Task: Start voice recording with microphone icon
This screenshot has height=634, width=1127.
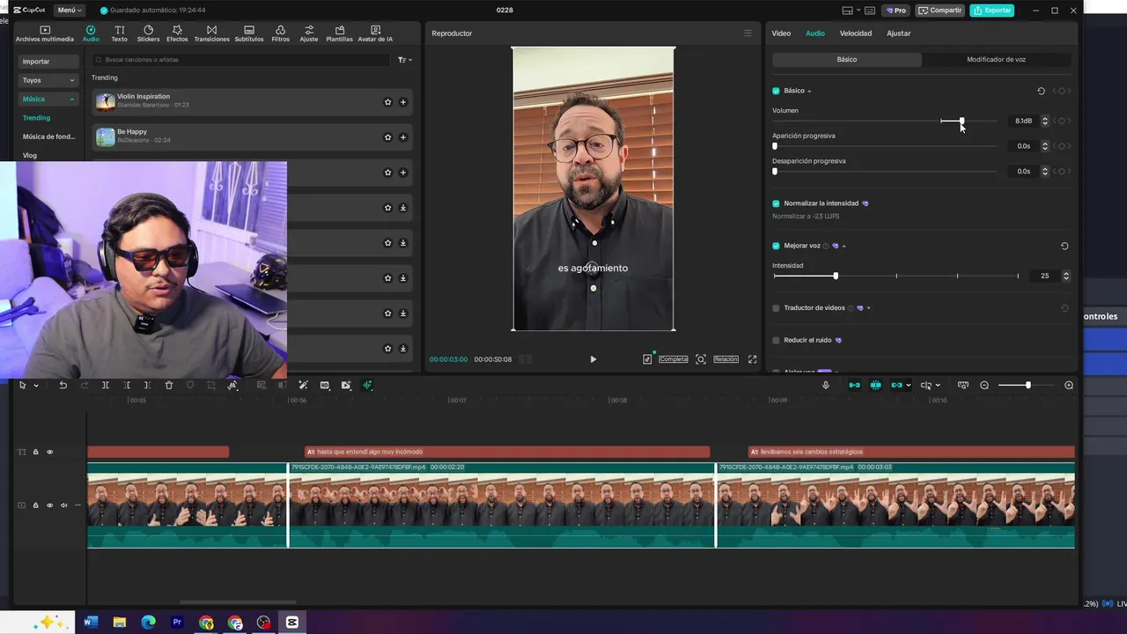Action: 826,385
